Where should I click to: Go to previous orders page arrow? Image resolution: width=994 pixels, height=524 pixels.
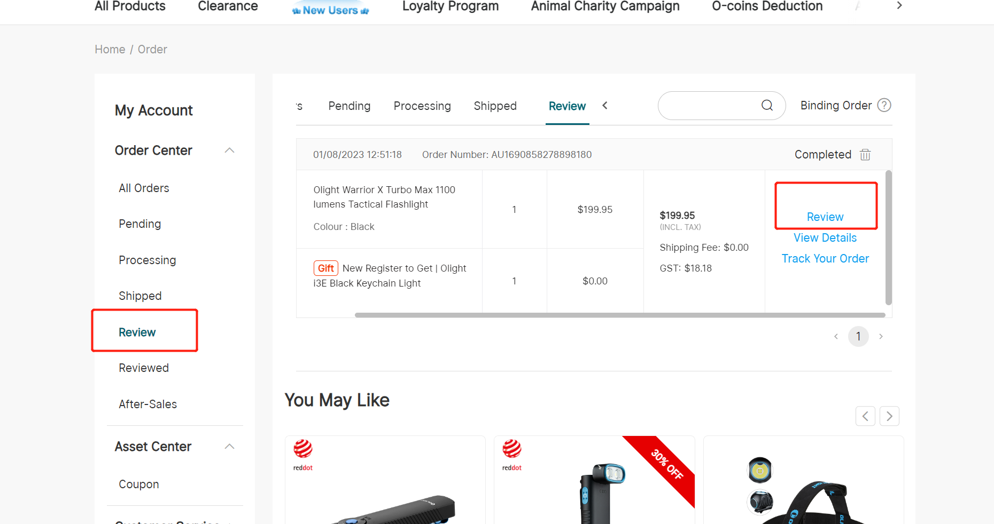tap(836, 336)
